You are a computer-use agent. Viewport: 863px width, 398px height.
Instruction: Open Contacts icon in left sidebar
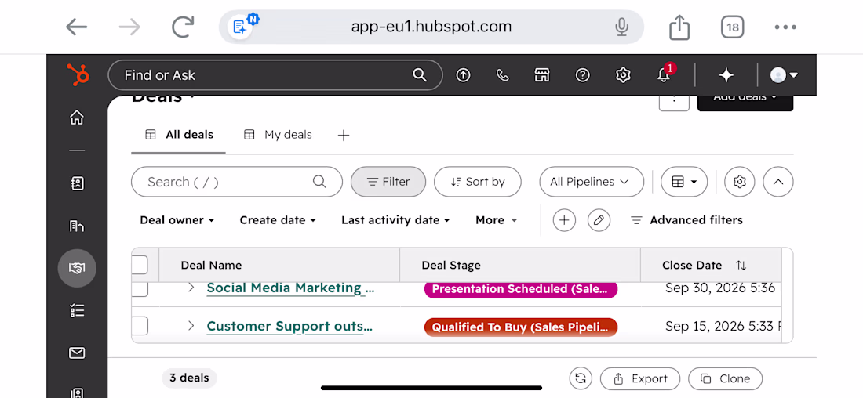[77, 183]
